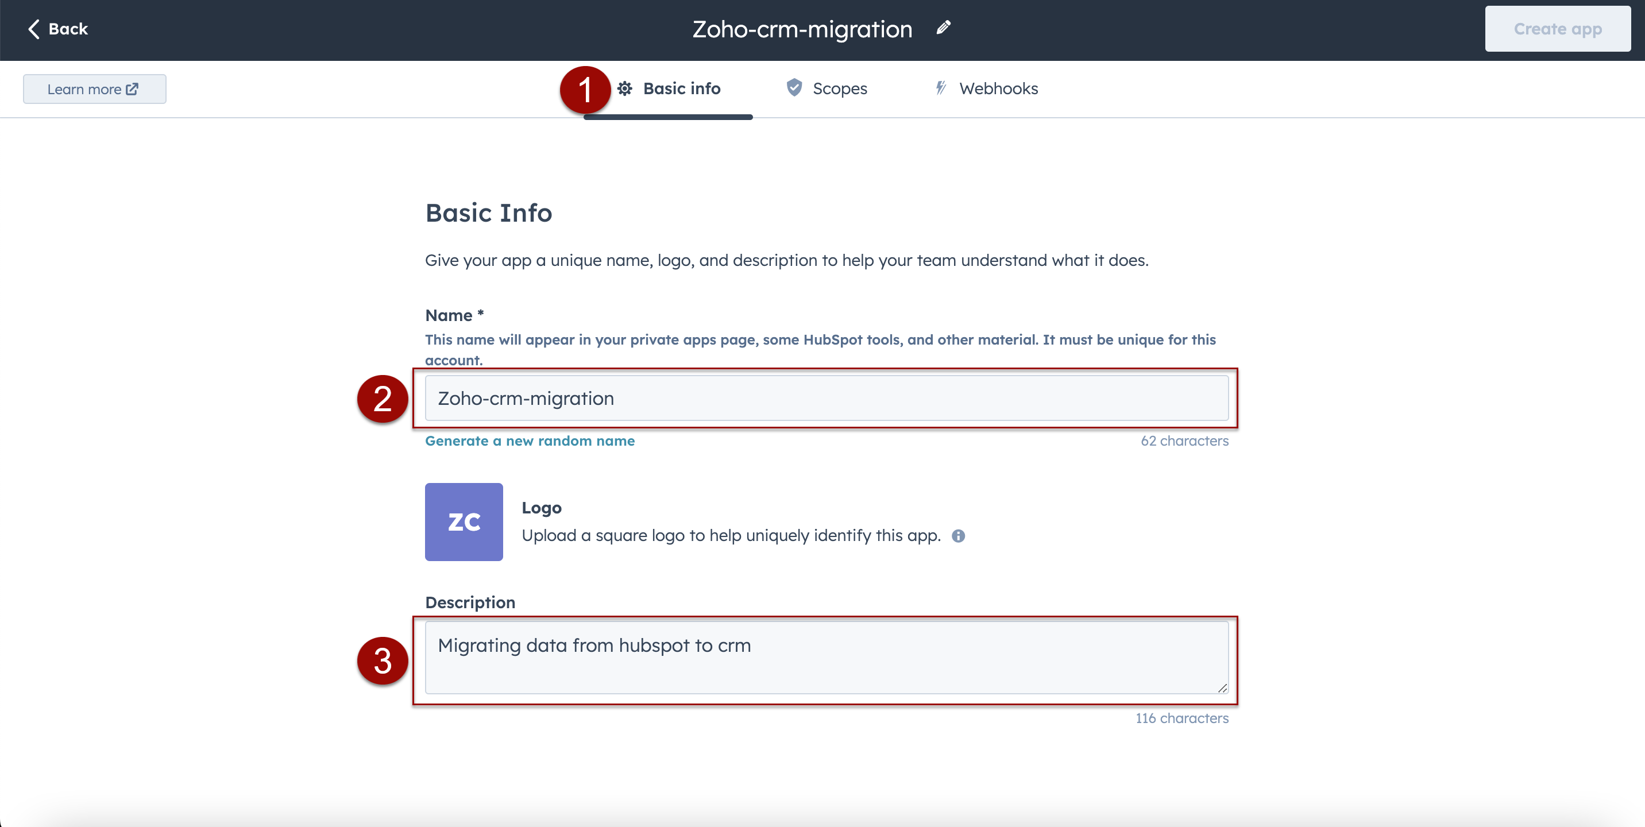Click the Zoho-crm-migration header title
This screenshot has width=1645, height=827.
click(802, 29)
